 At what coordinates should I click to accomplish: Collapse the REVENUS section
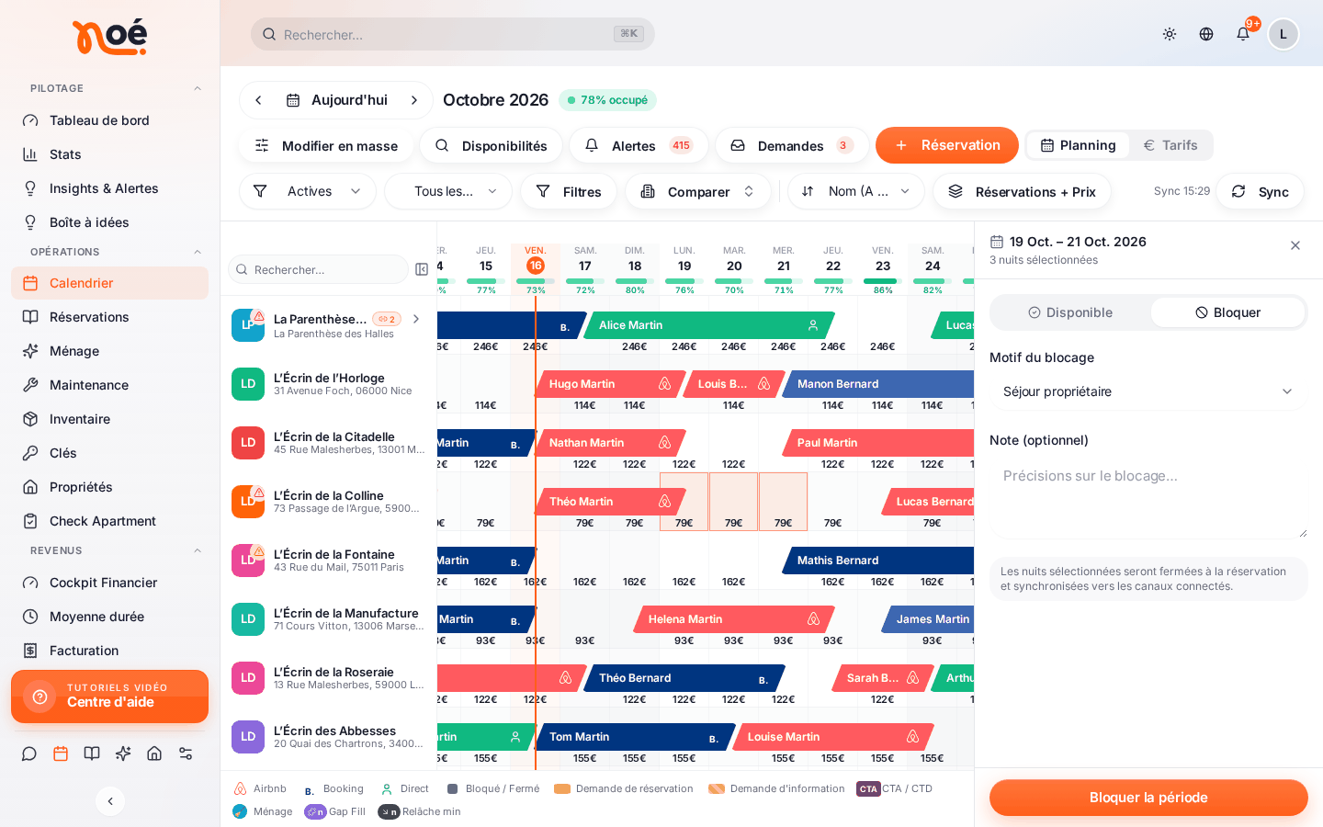[x=198, y=550]
